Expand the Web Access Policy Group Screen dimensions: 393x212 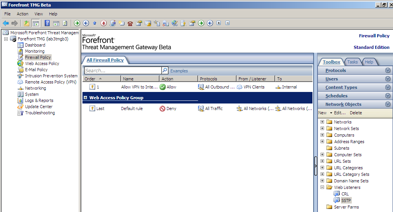click(85, 98)
